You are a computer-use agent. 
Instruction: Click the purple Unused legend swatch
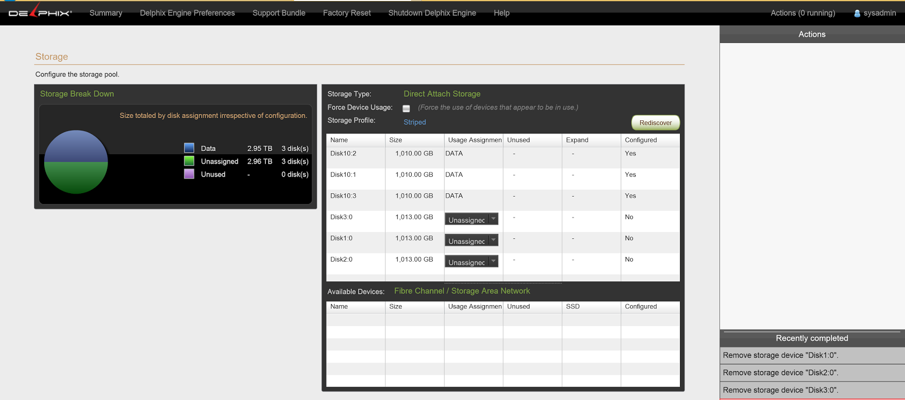pyautogui.click(x=189, y=174)
